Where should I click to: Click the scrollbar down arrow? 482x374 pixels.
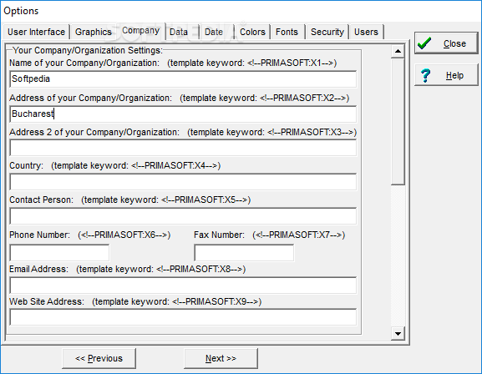click(x=398, y=334)
